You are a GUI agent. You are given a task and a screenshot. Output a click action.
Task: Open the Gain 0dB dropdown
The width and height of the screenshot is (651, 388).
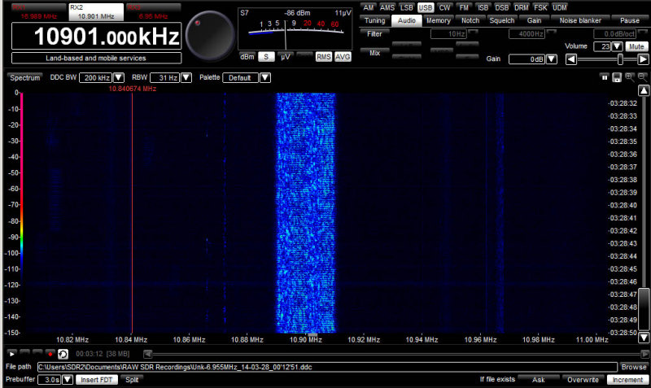click(x=552, y=59)
